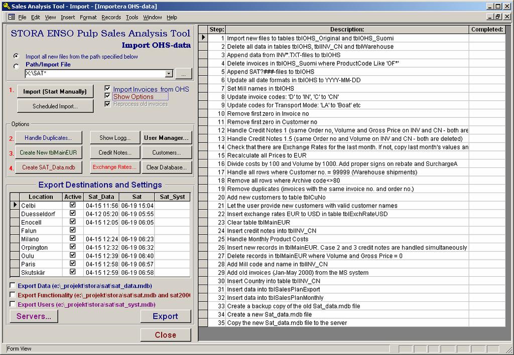Select step 7 'Set Mill names in tblOHS'
514x355 pixels.
tap(347, 88)
